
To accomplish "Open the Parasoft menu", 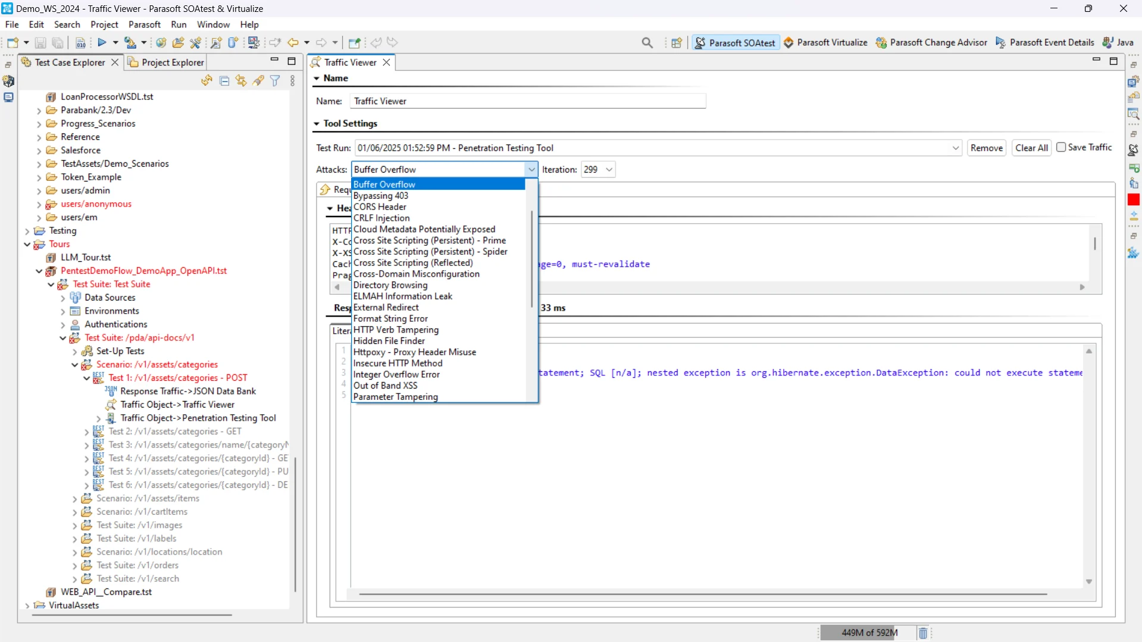I will [145, 24].
